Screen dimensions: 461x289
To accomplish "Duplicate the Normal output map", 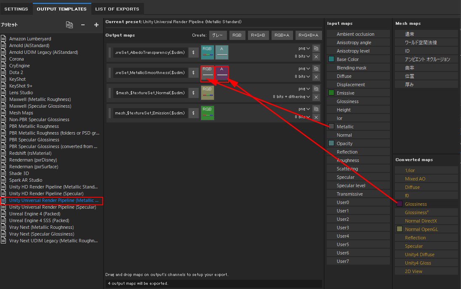I will 316,89.
